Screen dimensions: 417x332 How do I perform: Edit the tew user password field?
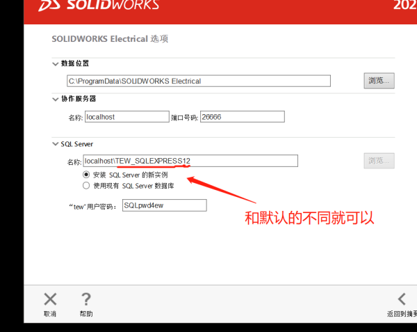click(x=164, y=205)
